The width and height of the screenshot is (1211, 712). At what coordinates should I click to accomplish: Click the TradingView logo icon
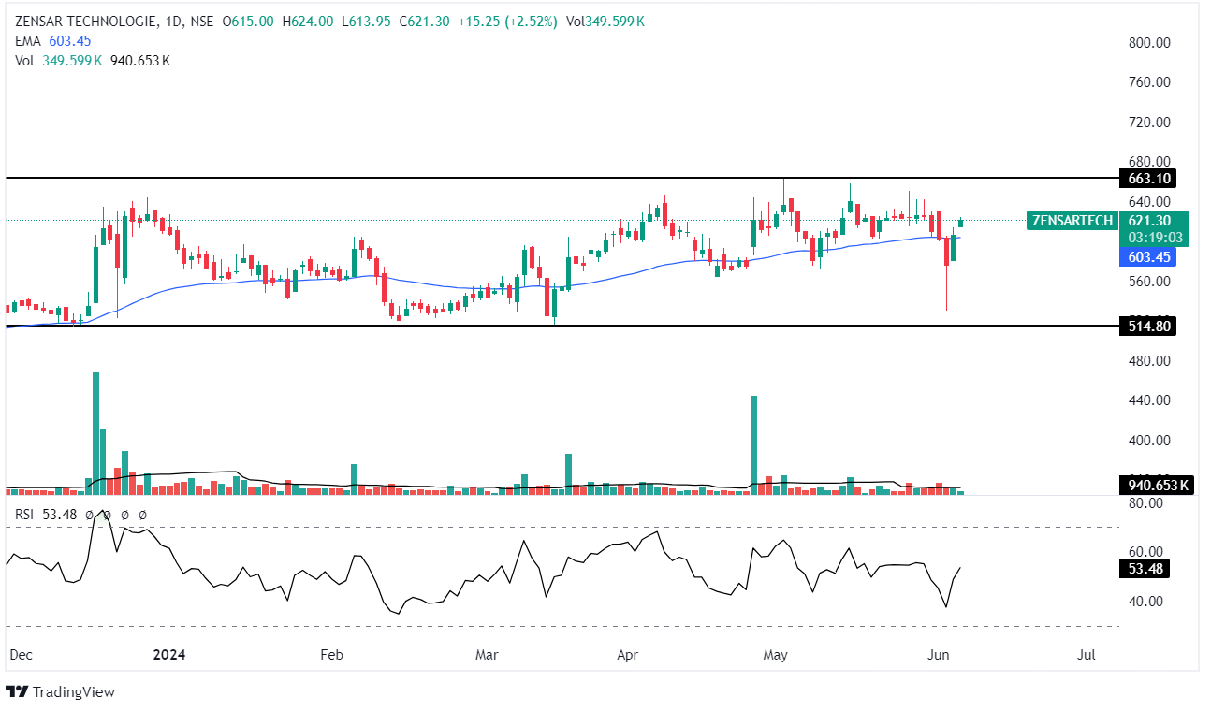17,691
